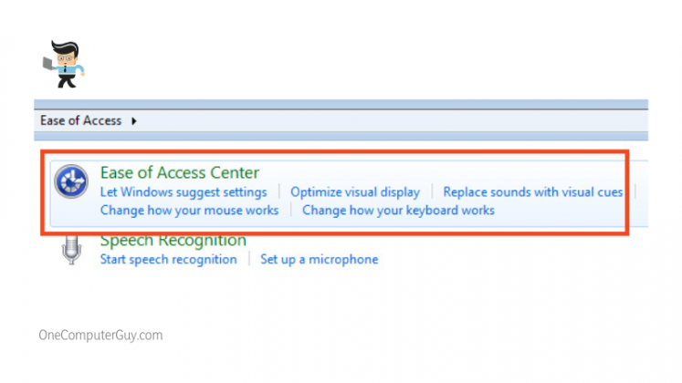Click the OneComputerGuy.com watermark text
This screenshot has width=682, height=383.
[x=100, y=336]
